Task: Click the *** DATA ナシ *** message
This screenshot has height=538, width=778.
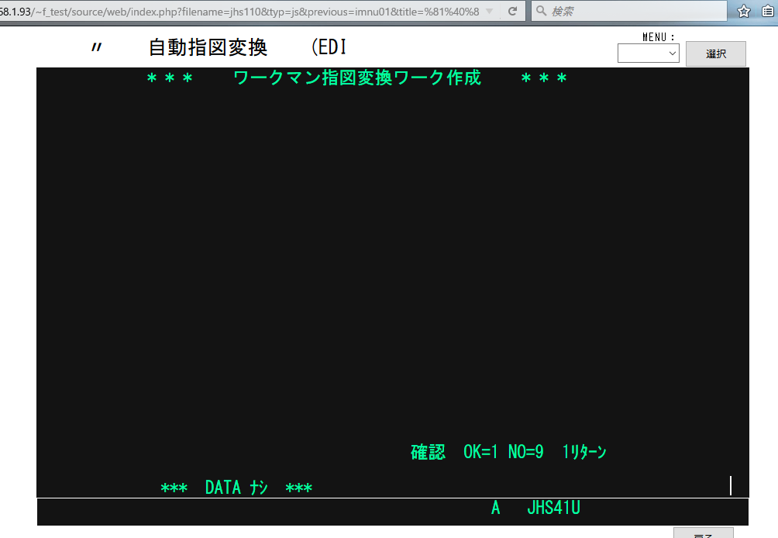Action: point(236,488)
